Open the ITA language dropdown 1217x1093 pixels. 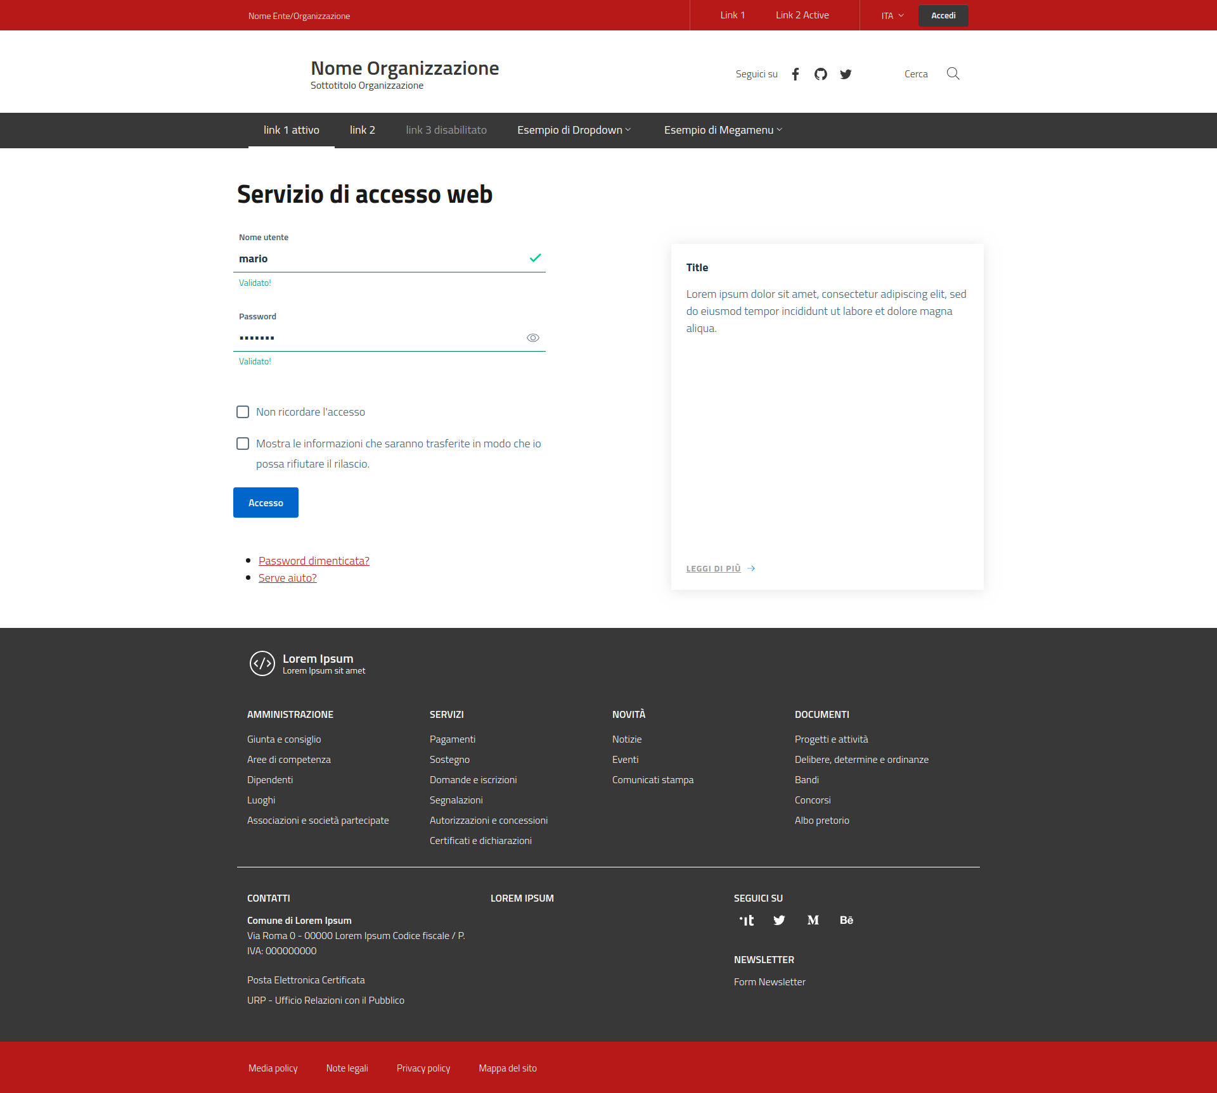pyautogui.click(x=892, y=16)
